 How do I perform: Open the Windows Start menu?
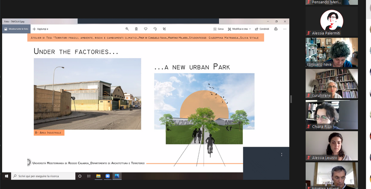point(6,176)
